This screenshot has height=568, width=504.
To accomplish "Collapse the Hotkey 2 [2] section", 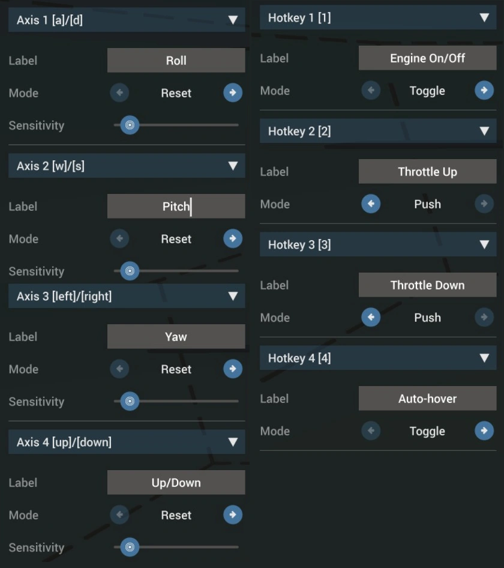I will tap(485, 131).
